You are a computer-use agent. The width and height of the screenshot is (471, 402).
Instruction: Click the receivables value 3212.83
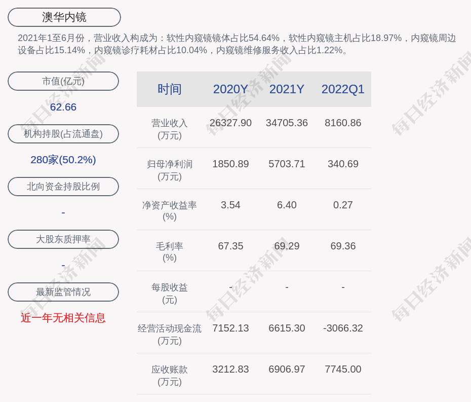tap(230, 369)
